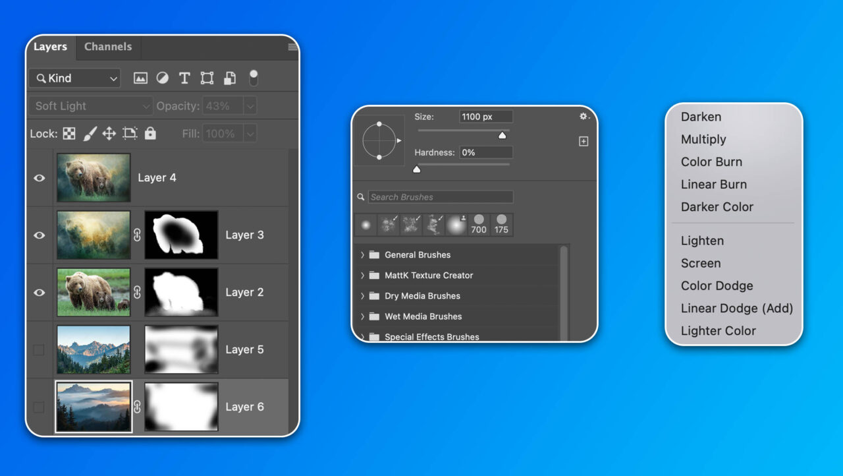Click the Search Brushes field

pyautogui.click(x=440, y=196)
